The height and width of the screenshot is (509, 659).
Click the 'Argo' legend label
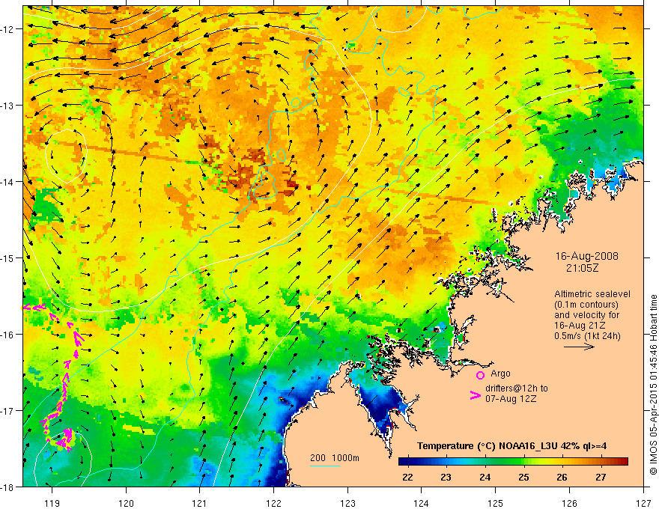pyautogui.click(x=500, y=374)
